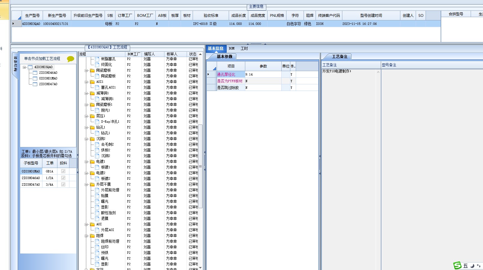Image resolution: width=483 pixels, height=270 pixels.
Task: Select 4I03H03QA0 row in main info grid
Action: (x=226, y=24)
